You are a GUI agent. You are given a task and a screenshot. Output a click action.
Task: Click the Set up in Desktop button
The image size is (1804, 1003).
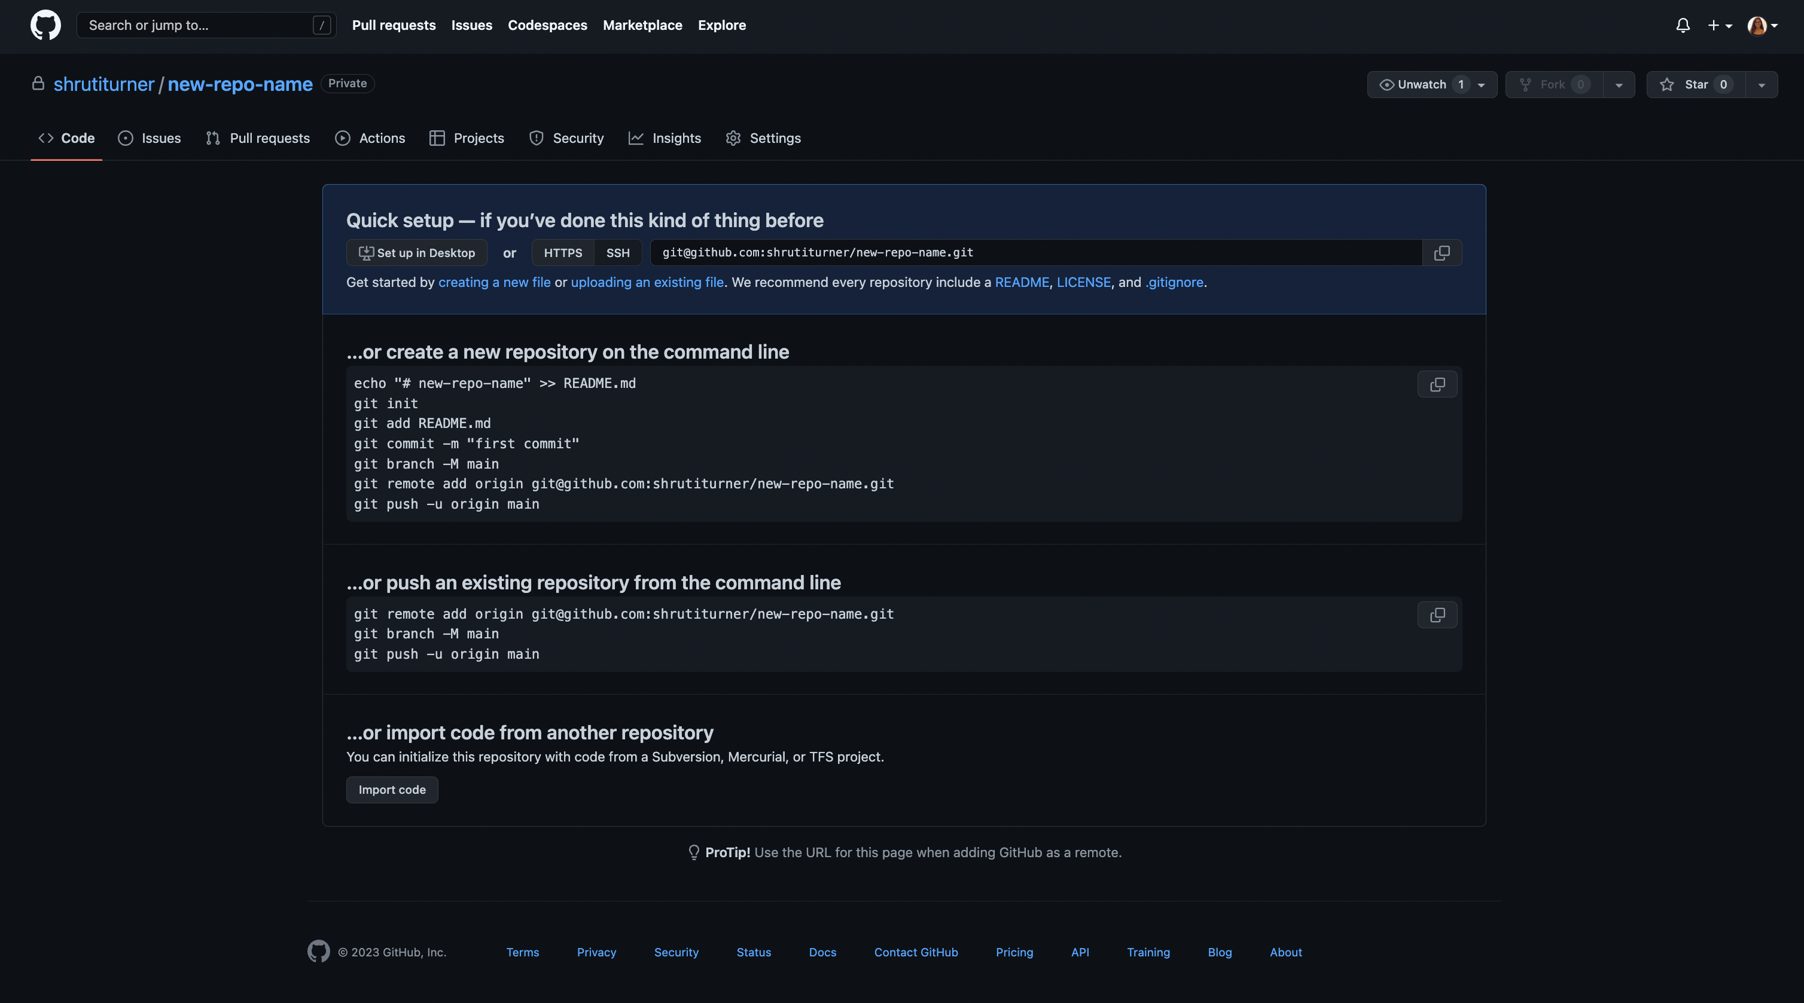click(417, 253)
